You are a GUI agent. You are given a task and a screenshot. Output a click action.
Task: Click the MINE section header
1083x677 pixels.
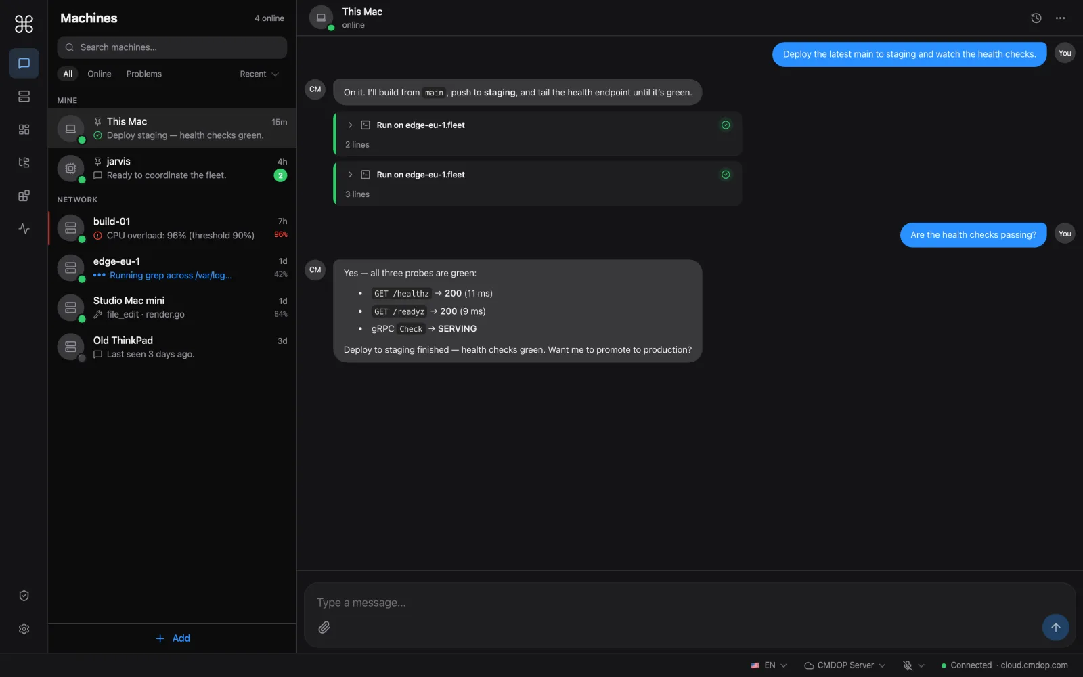click(67, 100)
